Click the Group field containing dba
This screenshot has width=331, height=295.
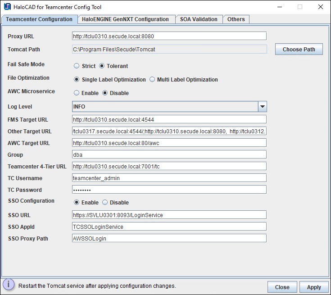(169, 154)
